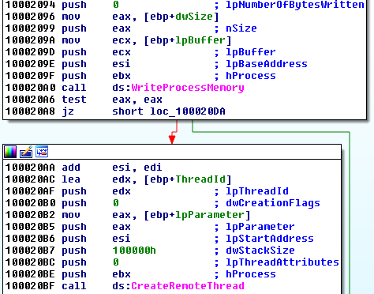Select address 100020B2

[30, 215]
